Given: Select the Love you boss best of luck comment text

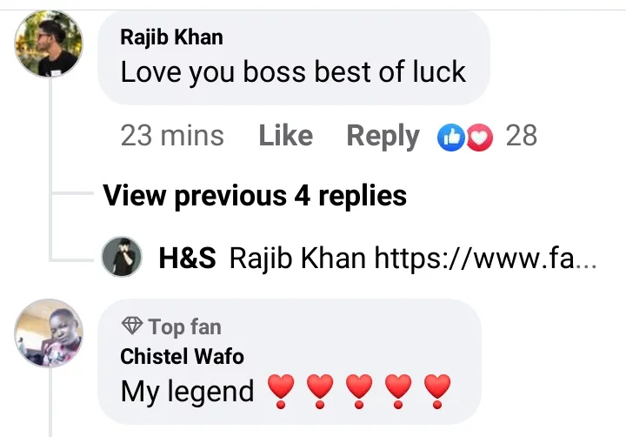Looking at the screenshot, I should tap(293, 72).
